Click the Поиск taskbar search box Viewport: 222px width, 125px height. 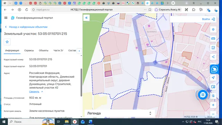[31, 122]
